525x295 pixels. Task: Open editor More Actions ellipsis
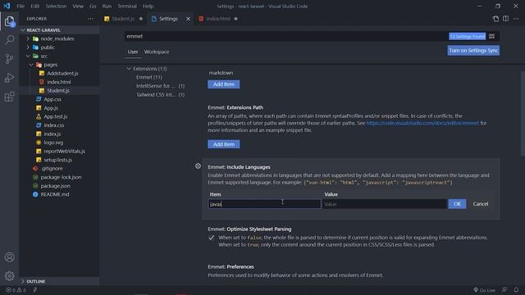pos(516,19)
